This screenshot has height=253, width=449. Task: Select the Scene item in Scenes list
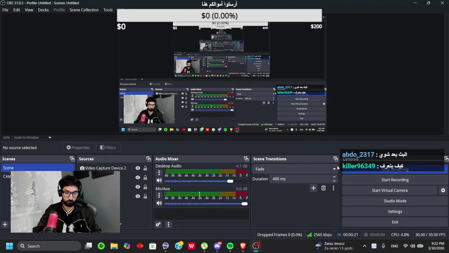(x=38, y=168)
